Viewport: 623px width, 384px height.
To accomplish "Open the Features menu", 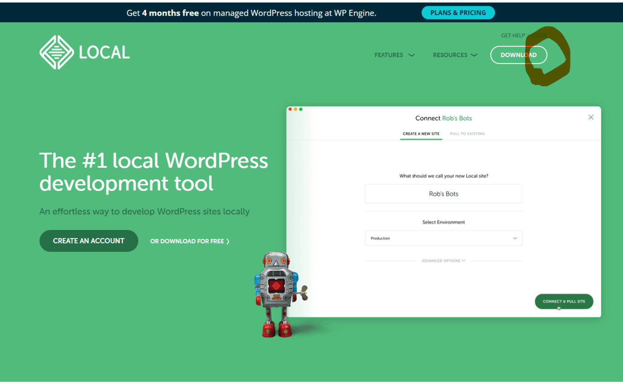I will (x=395, y=55).
